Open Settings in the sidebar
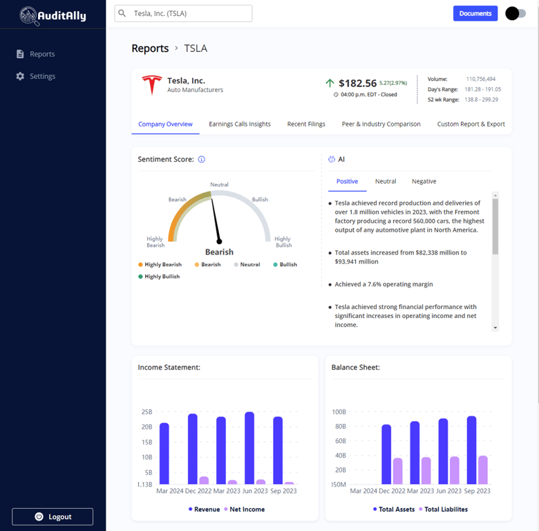This screenshot has width=539, height=531. 35,76
